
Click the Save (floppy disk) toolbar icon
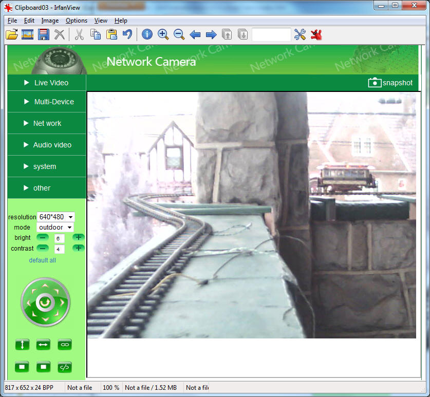pyautogui.click(x=44, y=34)
